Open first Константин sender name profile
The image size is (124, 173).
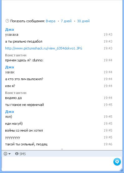tap(16, 55)
